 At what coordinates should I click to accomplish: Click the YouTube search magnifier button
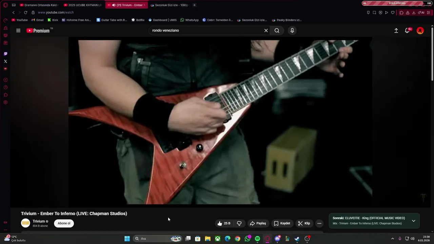[277, 30]
